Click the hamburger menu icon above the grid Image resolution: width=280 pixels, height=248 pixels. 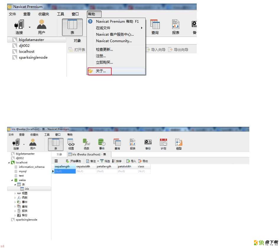click(x=56, y=161)
